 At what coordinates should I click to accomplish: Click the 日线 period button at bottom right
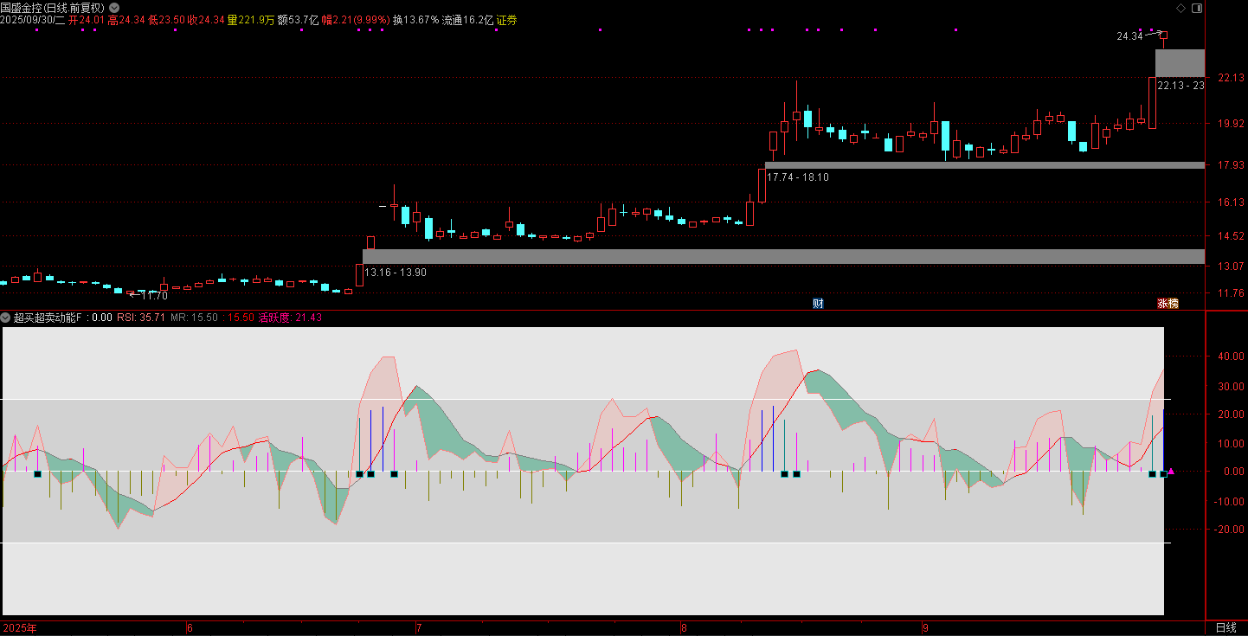pos(1225,628)
